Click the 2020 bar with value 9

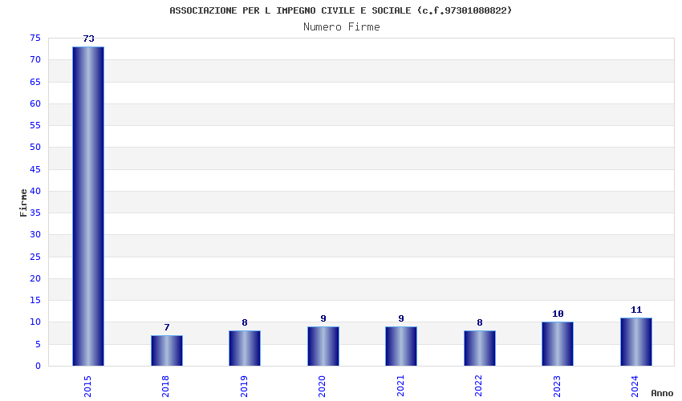[323, 346]
